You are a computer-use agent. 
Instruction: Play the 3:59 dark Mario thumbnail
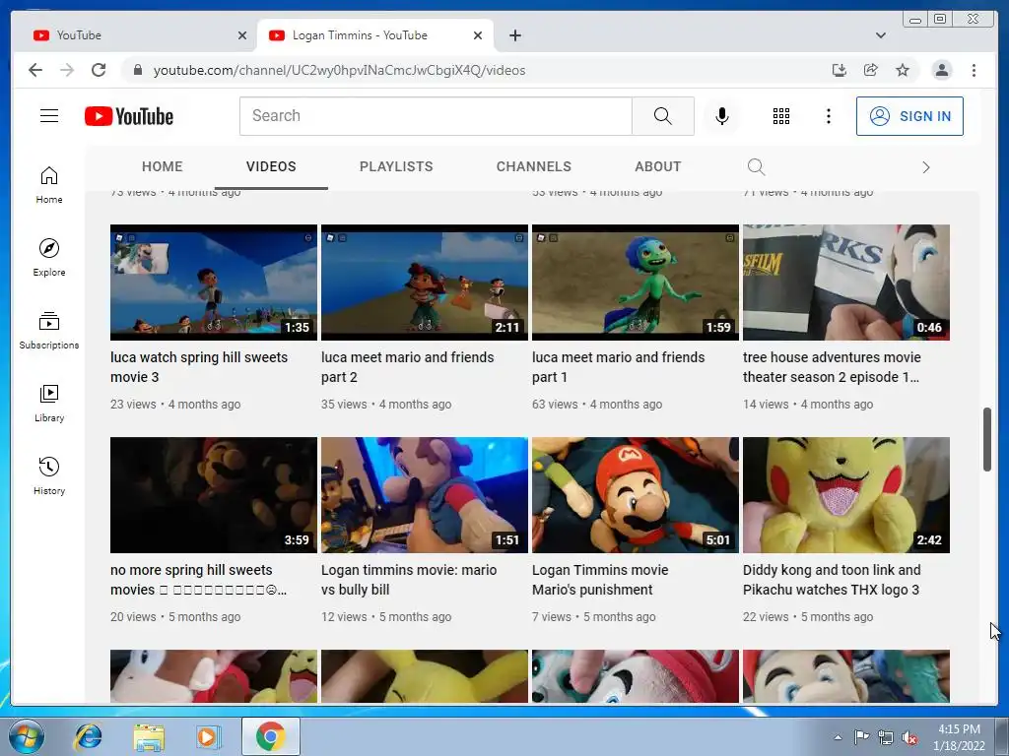(214, 495)
